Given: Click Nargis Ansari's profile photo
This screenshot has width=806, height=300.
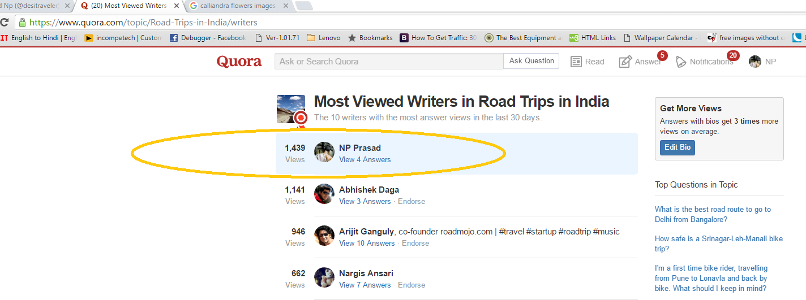Looking at the screenshot, I should click(x=324, y=277).
